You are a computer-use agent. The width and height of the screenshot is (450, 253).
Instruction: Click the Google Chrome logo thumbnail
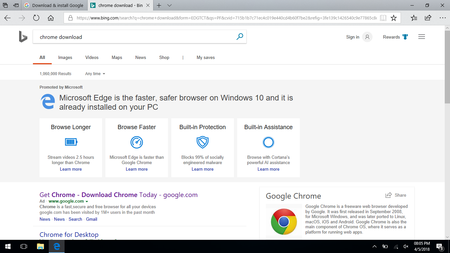(284, 221)
